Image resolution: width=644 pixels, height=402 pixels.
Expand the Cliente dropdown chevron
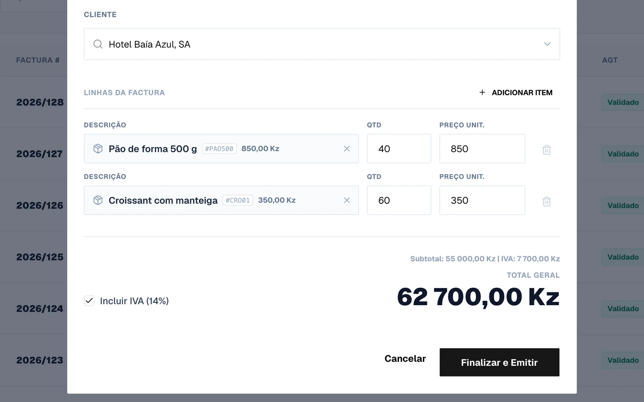click(547, 44)
